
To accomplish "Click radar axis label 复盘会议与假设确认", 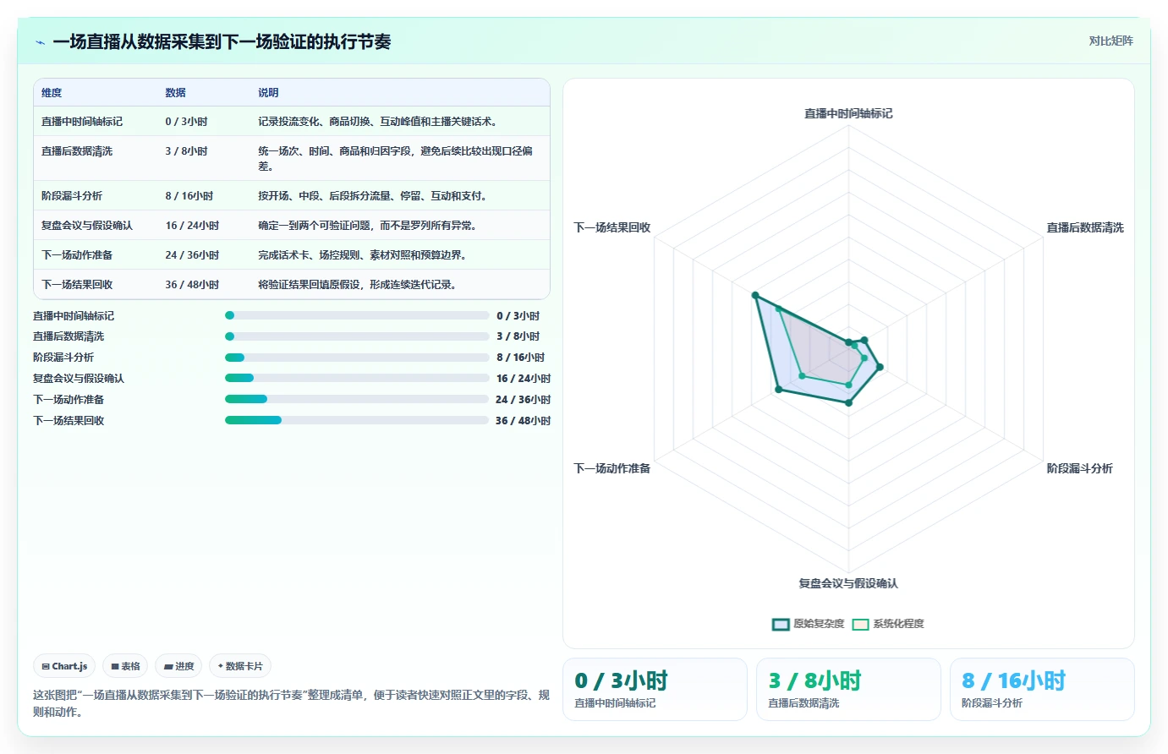I will coord(848,583).
